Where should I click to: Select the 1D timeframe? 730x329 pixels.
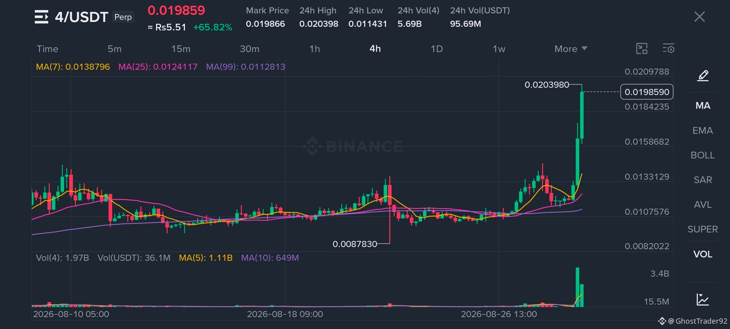pos(437,49)
